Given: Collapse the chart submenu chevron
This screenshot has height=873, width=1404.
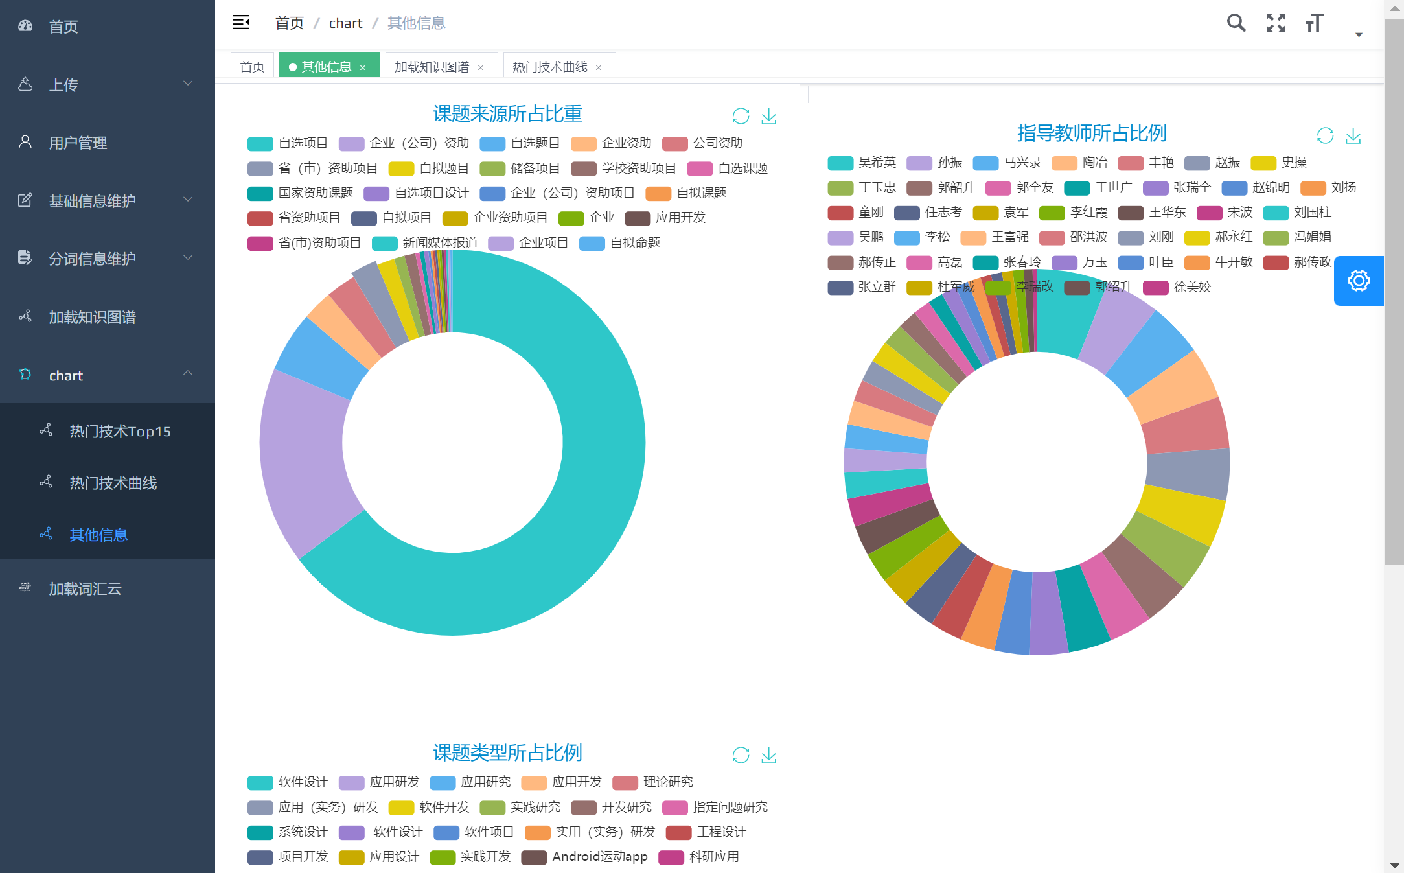Looking at the screenshot, I should pyautogui.click(x=188, y=373).
